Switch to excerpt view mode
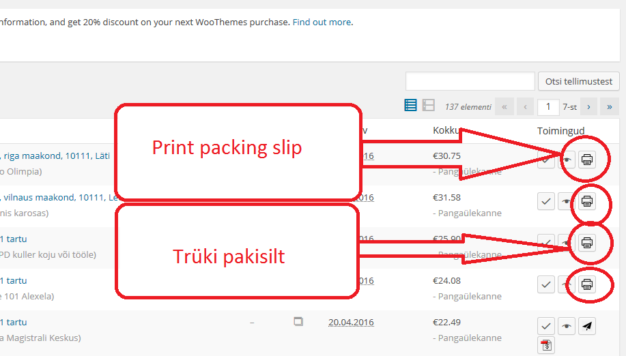626x356 pixels. (x=429, y=105)
